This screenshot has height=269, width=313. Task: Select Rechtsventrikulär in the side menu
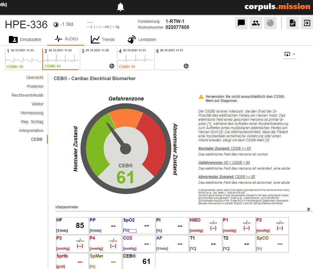click(x=27, y=95)
